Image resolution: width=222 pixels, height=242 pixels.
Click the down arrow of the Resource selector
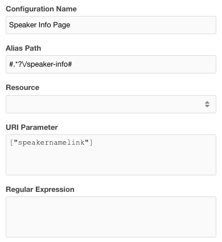pyautogui.click(x=207, y=106)
